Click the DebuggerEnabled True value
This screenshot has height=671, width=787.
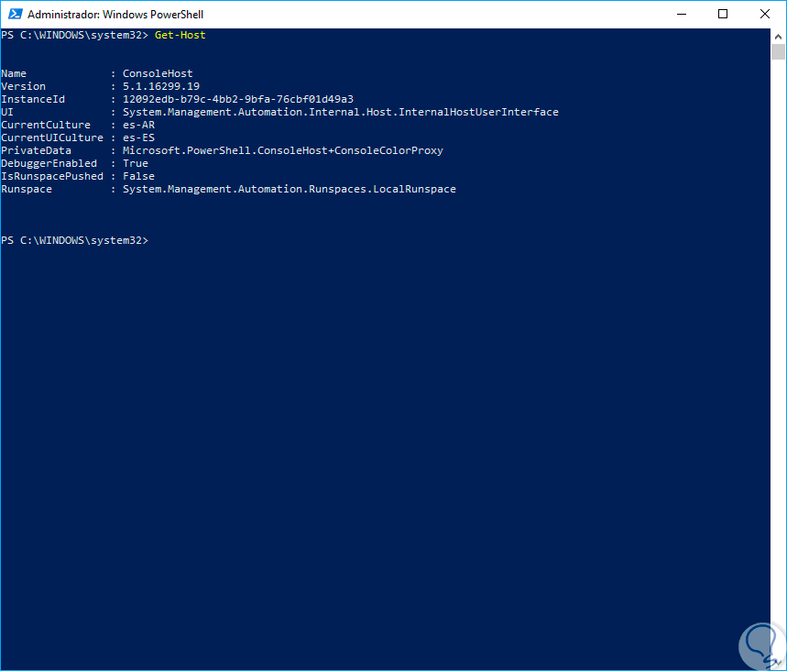(x=136, y=164)
